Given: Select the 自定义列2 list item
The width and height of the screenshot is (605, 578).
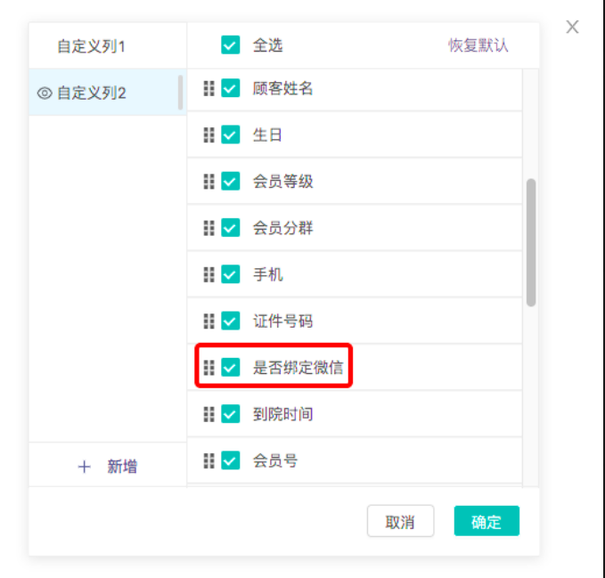Looking at the screenshot, I should [108, 93].
